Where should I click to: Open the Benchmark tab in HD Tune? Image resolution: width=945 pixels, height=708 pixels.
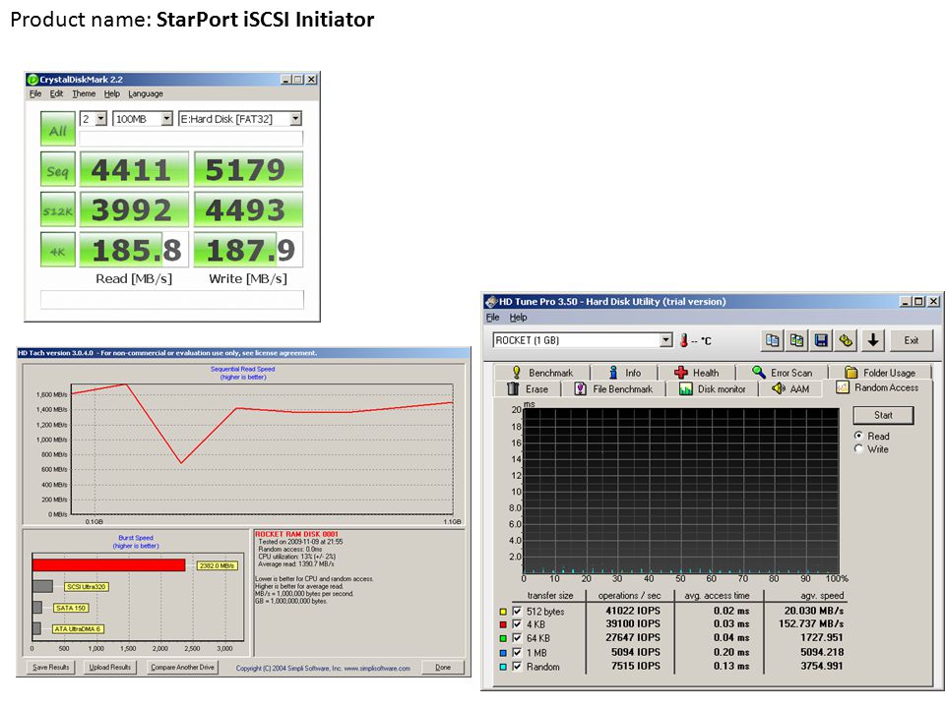pos(542,373)
